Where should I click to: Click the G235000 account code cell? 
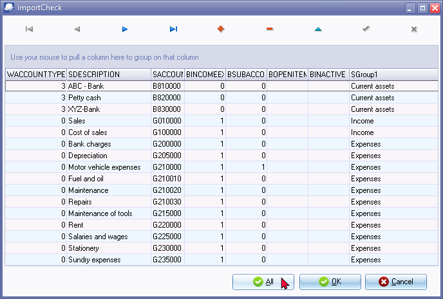(166, 260)
